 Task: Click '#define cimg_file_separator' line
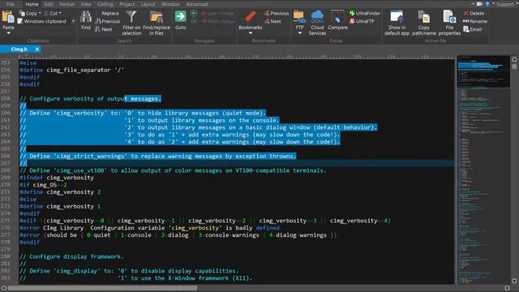(x=71, y=70)
